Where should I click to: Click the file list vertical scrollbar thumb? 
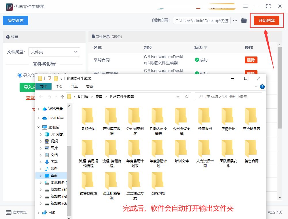(280, 88)
